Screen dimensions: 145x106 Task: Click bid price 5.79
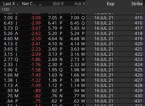coord(52,28)
